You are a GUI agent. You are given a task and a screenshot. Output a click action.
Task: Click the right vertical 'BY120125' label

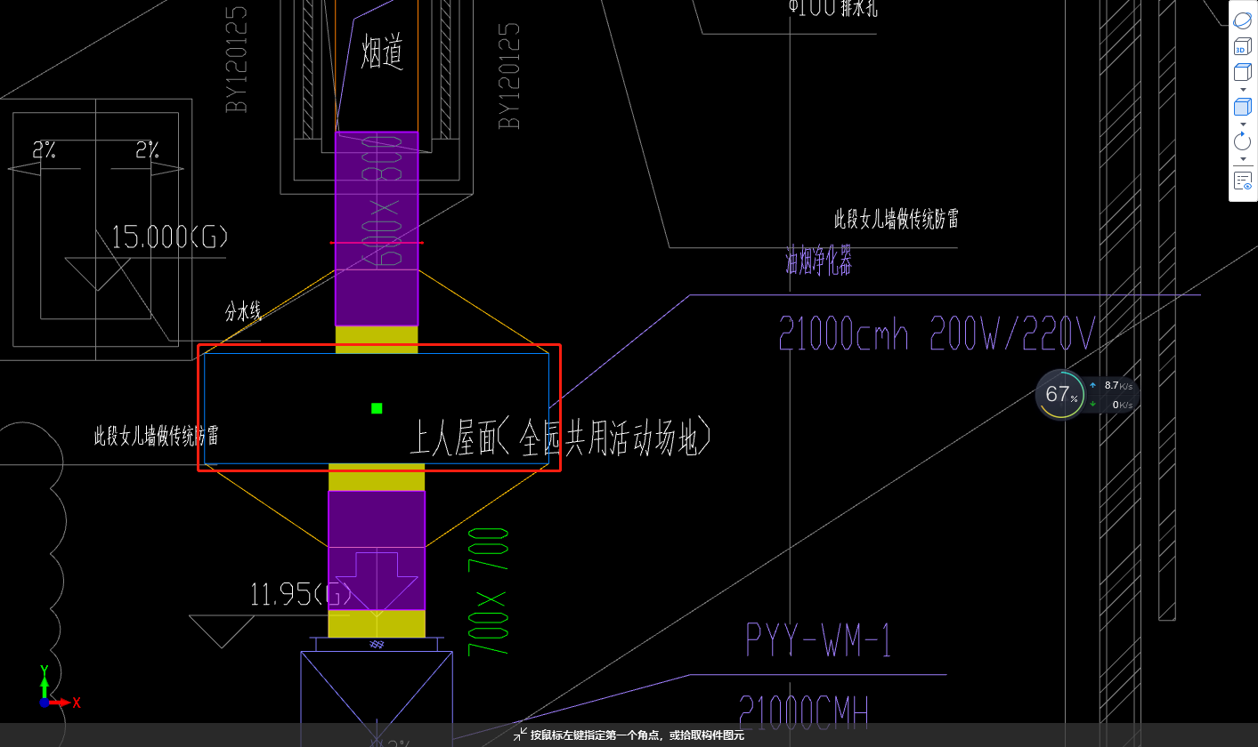pyautogui.click(x=509, y=76)
